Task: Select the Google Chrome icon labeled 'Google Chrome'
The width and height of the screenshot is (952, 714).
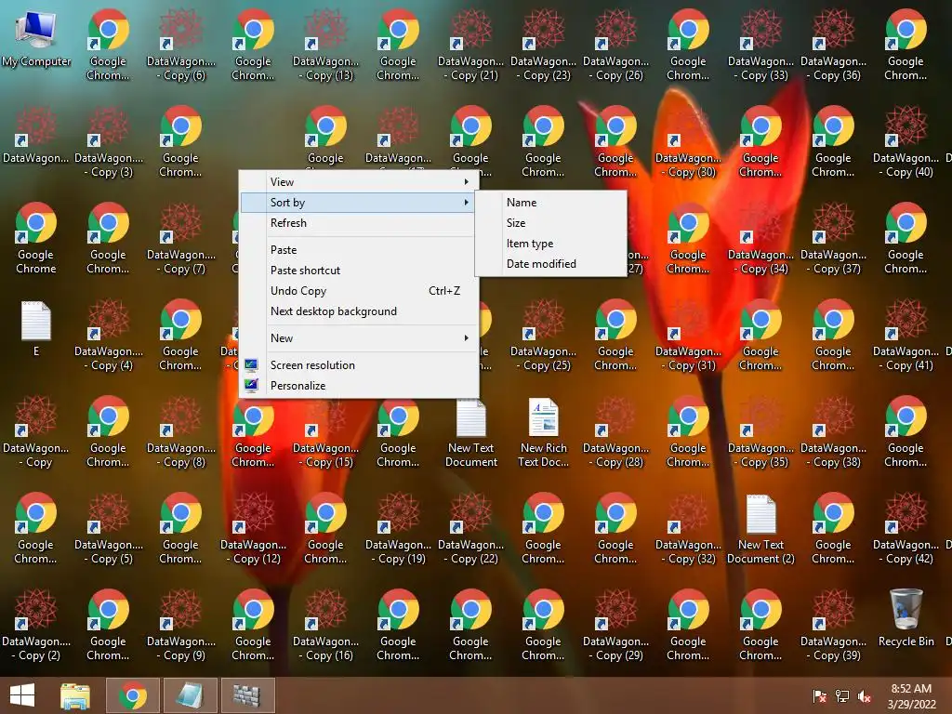Action: pyautogui.click(x=36, y=239)
